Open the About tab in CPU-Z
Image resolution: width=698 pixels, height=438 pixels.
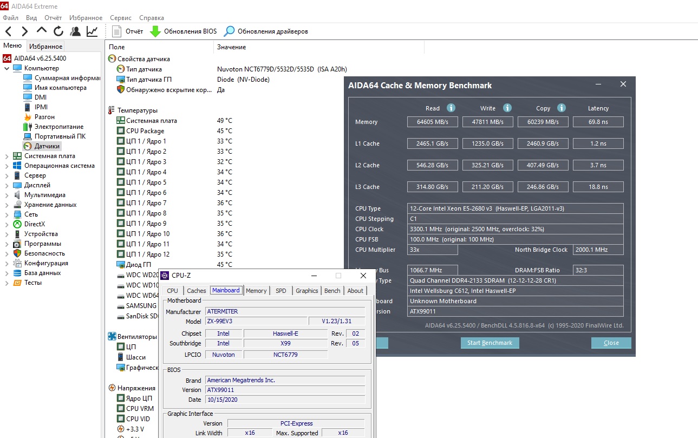(x=355, y=291)
